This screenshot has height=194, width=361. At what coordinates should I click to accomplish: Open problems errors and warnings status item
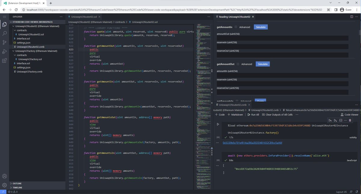click(x=13, y=192)
